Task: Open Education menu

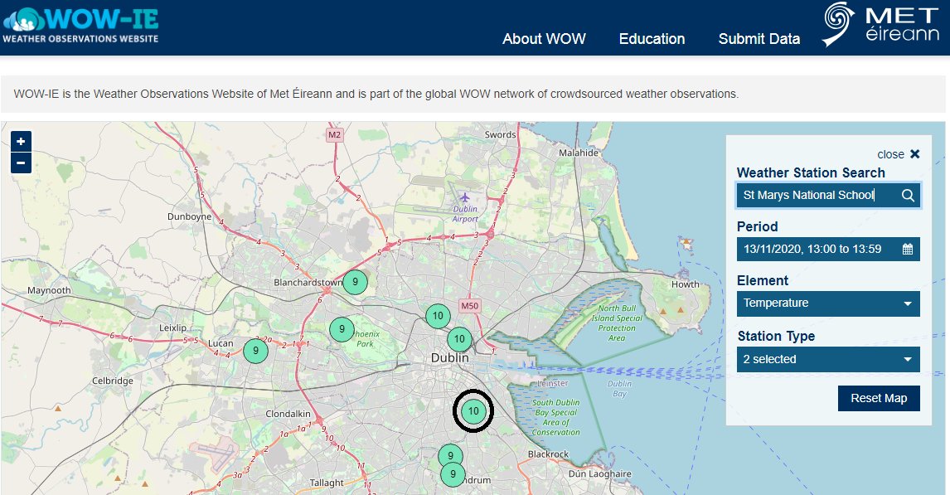Action: coord(652,39)
